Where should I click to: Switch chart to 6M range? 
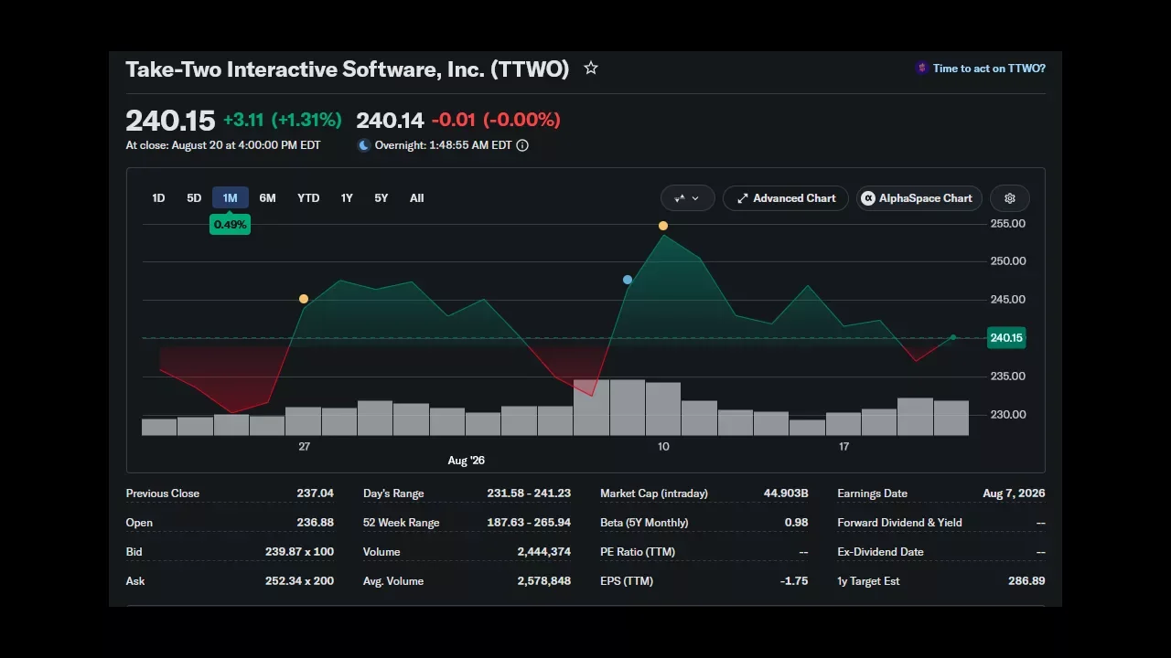[x=267, y=198]
